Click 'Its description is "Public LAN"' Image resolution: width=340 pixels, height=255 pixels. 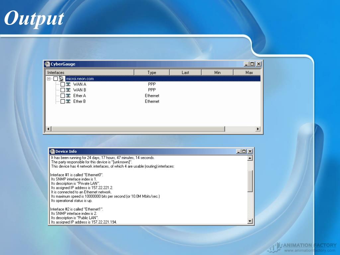(75, 218)
